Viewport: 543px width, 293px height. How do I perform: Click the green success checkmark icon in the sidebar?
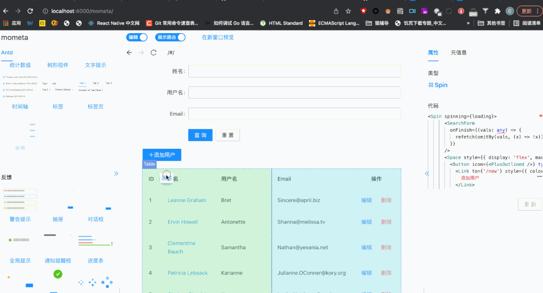57,274
